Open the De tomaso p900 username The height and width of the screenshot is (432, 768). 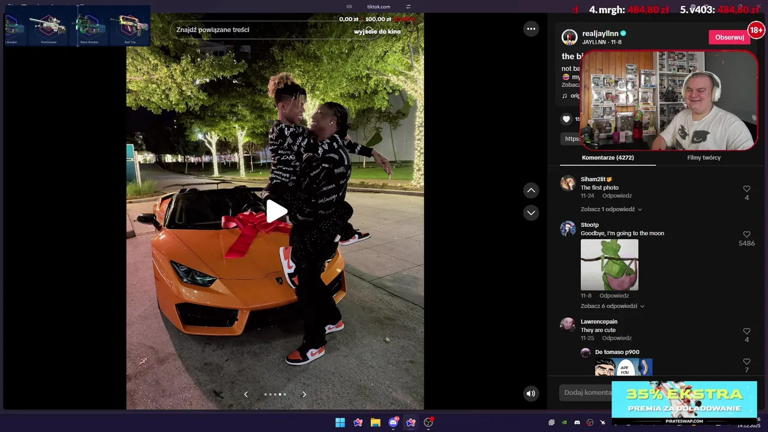pyautogui.click(x=617, y=352)
